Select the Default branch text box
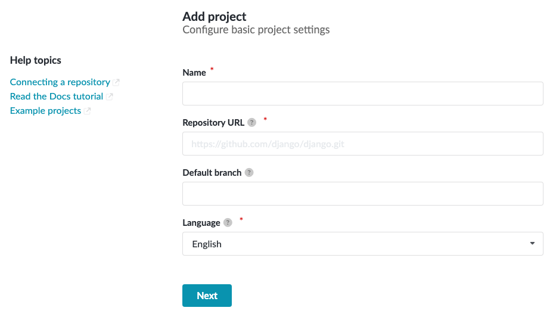The width and height of the screenshot is (553, 317). [x=362, y=194]
